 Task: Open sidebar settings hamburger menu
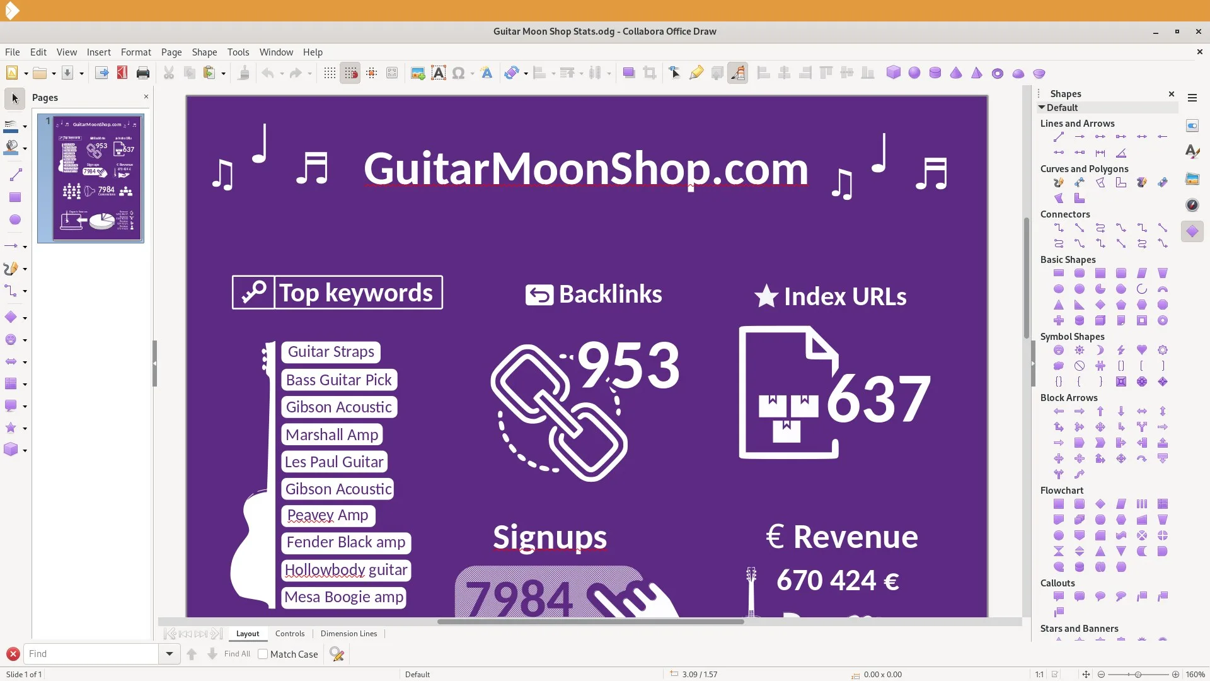1192,98
